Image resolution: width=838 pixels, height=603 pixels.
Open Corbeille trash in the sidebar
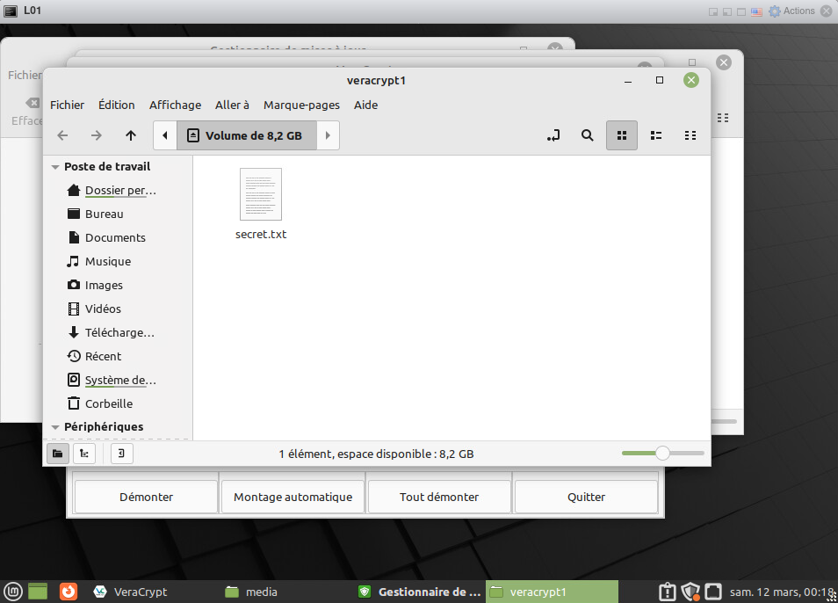point(108,403)
